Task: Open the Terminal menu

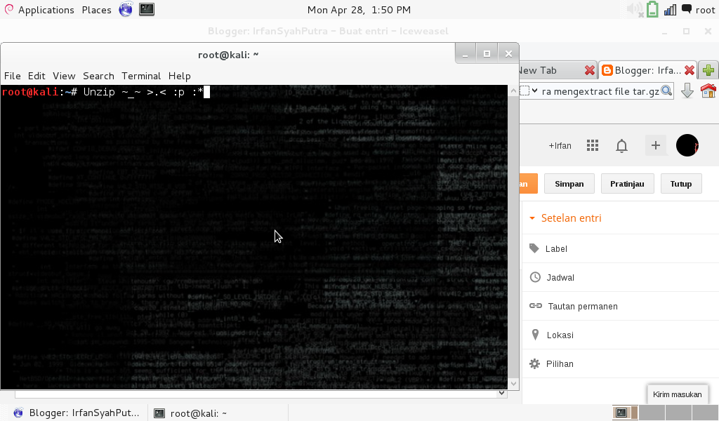Action: [x=141, y=76]
